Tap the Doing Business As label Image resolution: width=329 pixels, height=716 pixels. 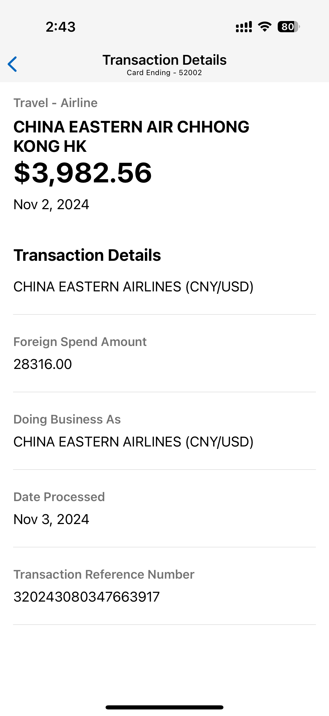coord(67,419)
